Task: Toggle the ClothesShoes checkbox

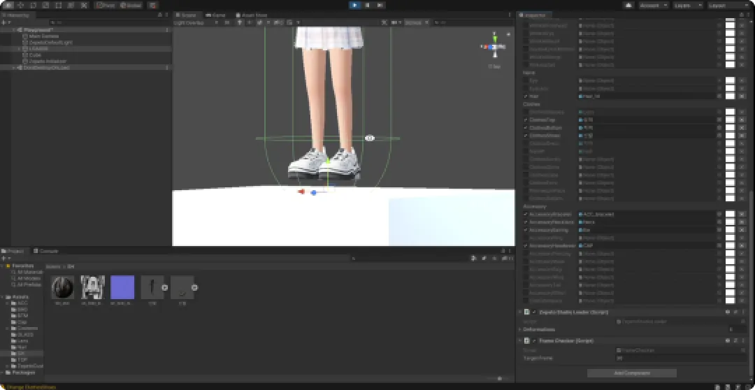Action: (x=526, y=136)
